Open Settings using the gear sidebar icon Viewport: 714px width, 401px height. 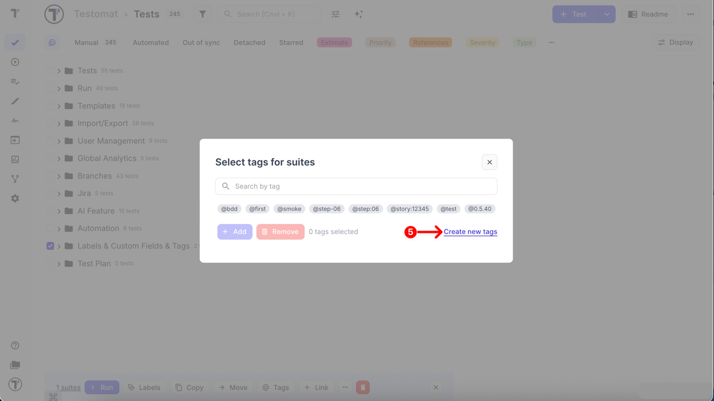(x=15, y=198)
